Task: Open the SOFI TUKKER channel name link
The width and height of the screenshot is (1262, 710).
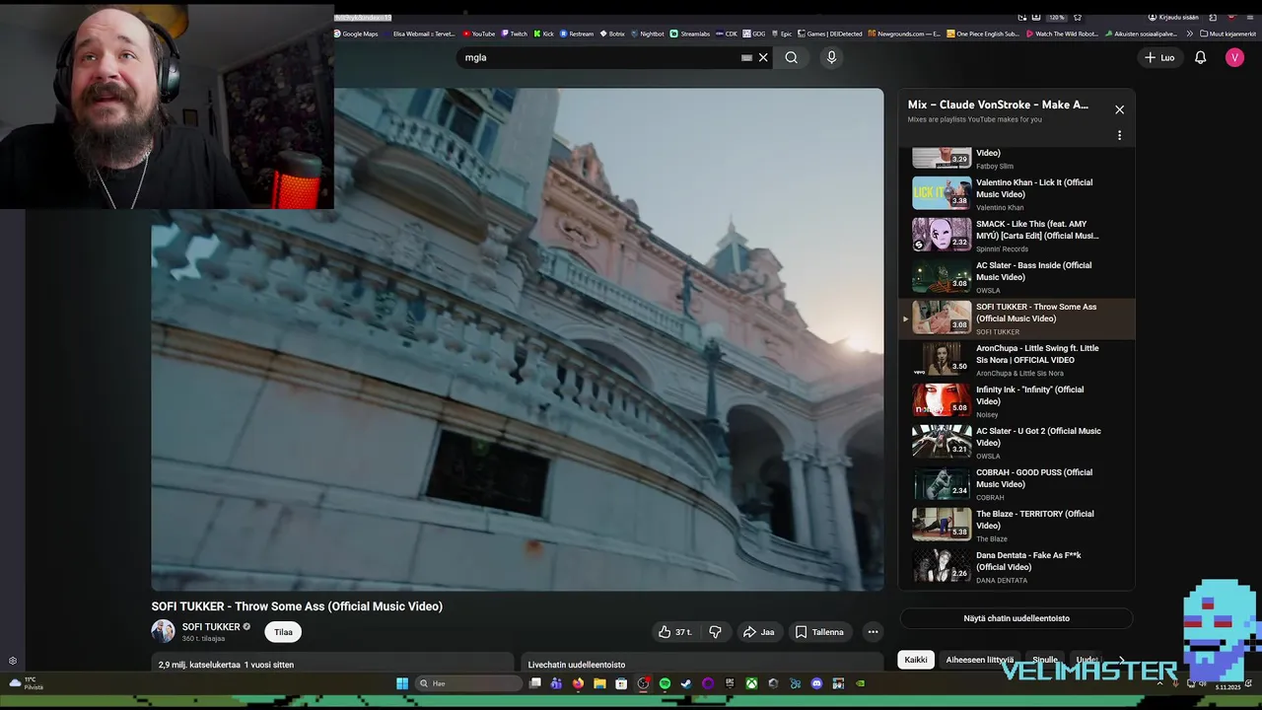Action: click(x=211, y=626)
